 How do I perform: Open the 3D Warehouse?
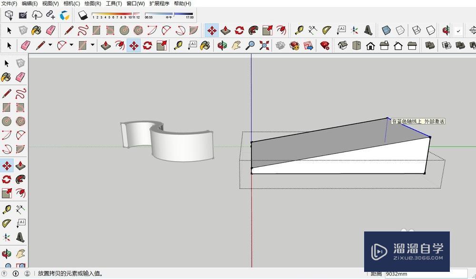[280, 46]
